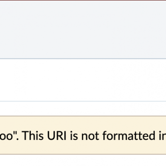Click the thin divider between the white rows
The width and height of the screenshot is (166, 166).
click(83, 101)
